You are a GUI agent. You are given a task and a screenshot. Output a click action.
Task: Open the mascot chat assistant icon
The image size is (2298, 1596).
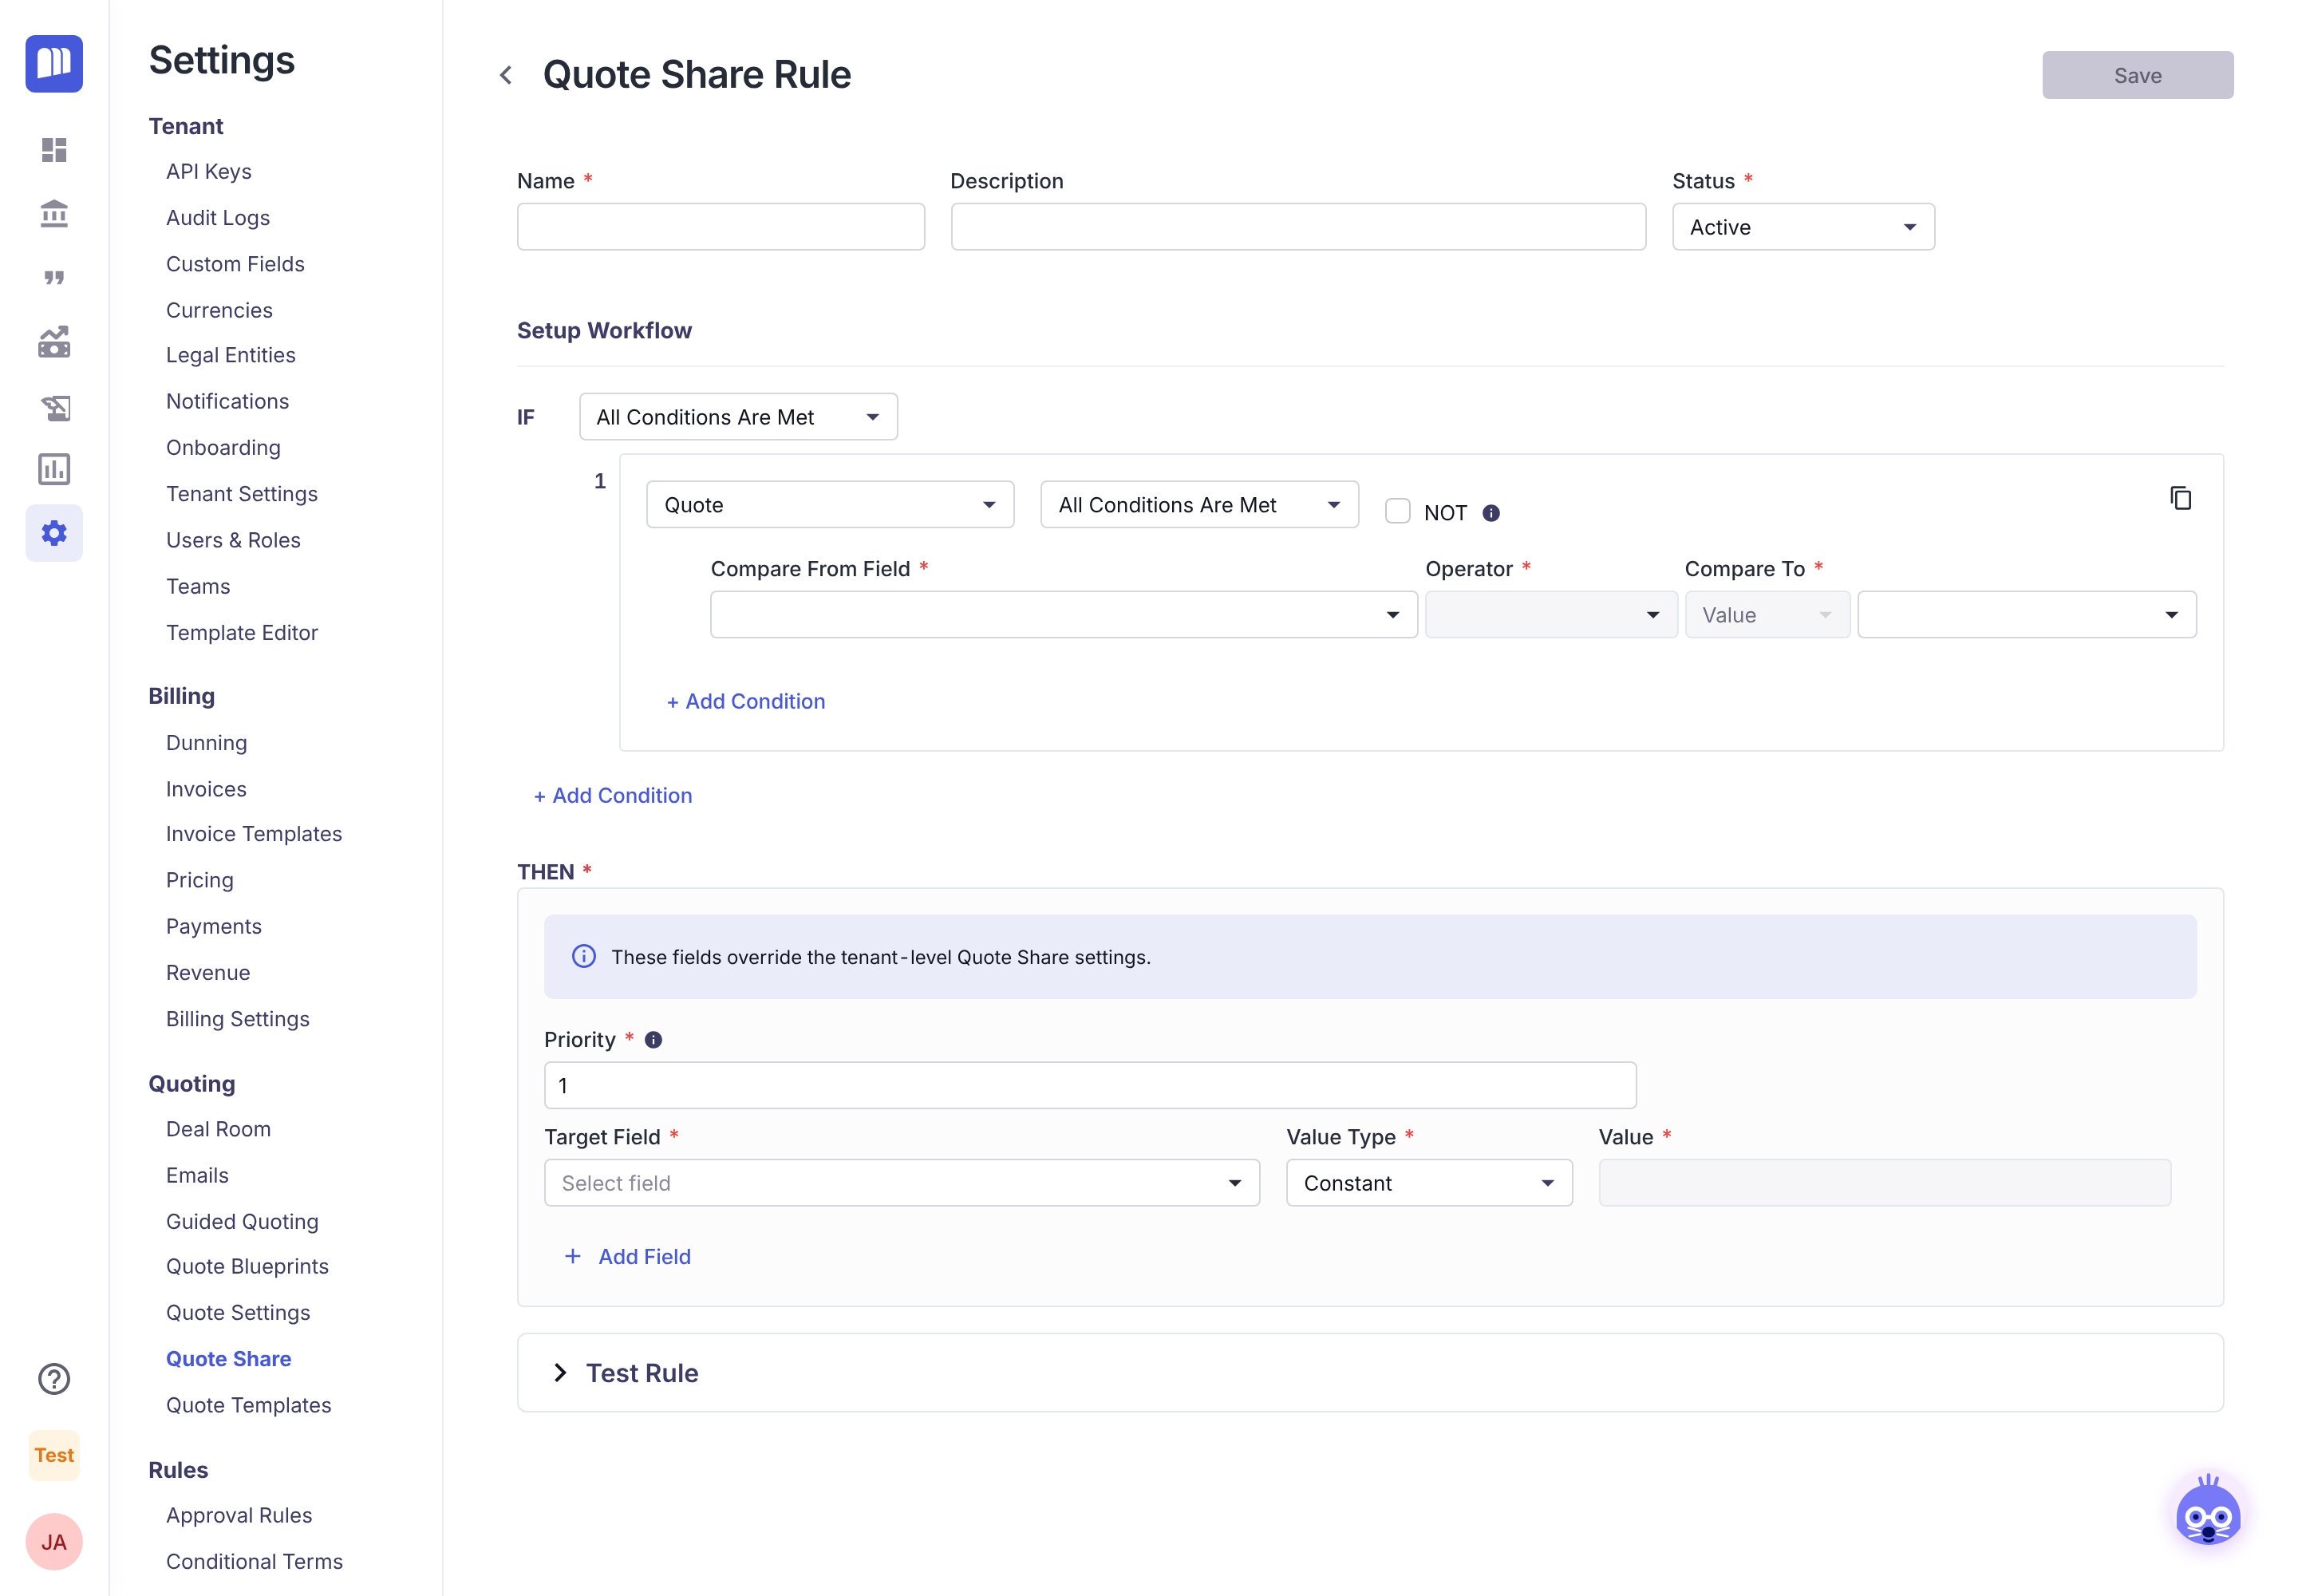coord(2208,1512)
